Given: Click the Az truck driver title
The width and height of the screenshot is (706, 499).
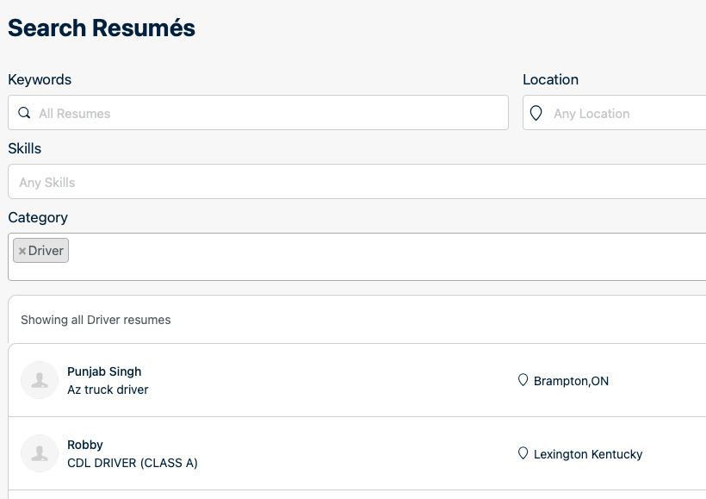Looking at the screenshot, I should (108, 390).
